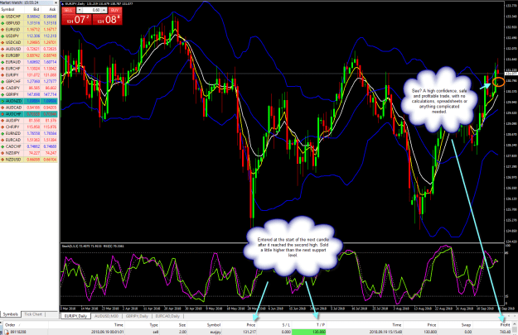The height and width of the screenshot is (335, 518).
Task: Sort by the Order column header
Action: 10,325
